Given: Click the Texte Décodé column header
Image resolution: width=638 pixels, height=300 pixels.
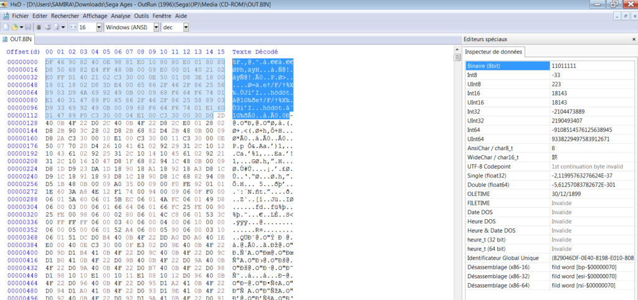Looking at the screenshot, I should (x=255, y=52).
